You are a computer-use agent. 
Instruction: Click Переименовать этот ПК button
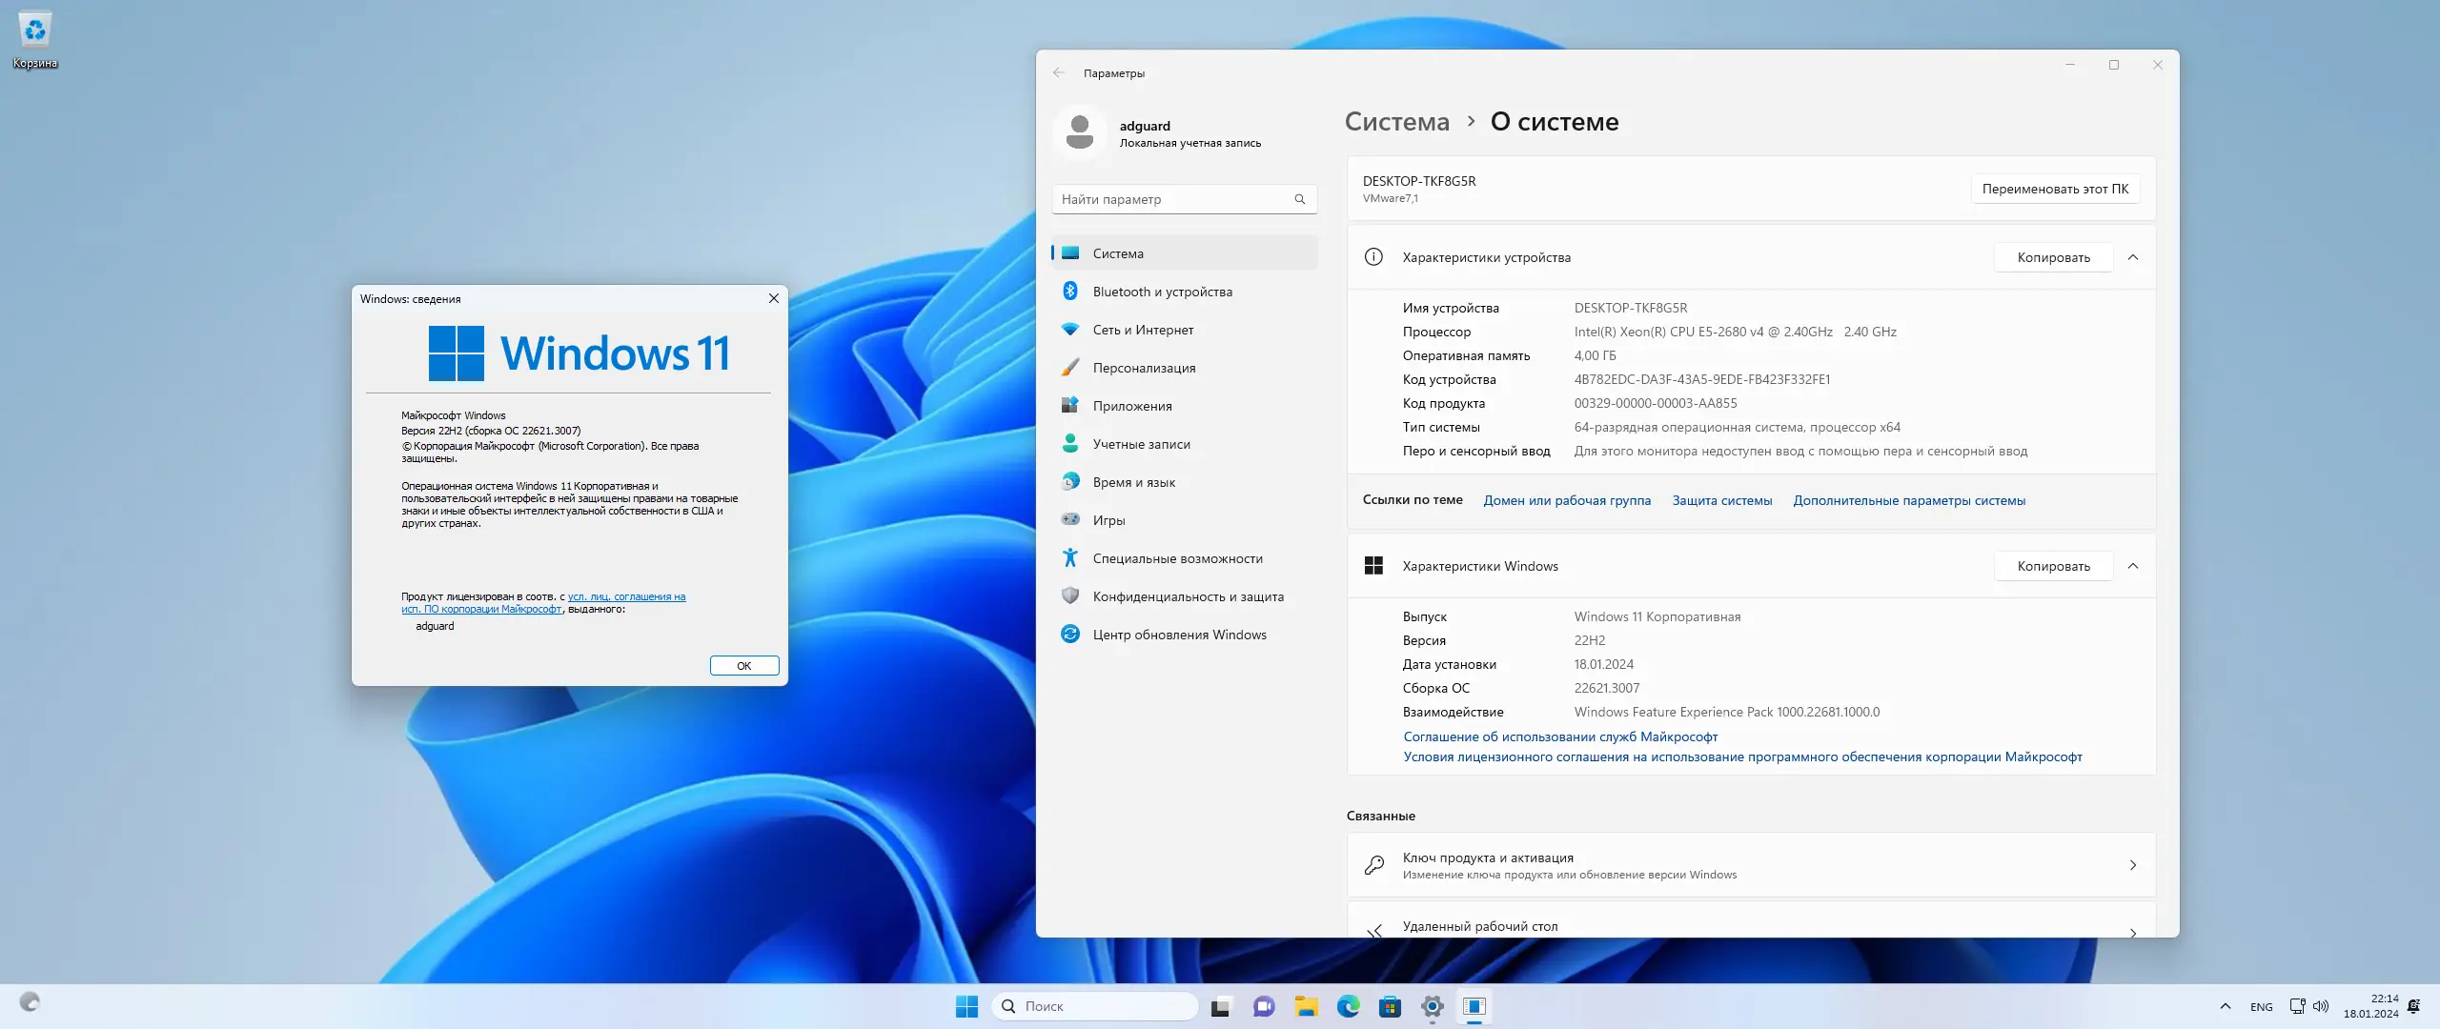tap(2056, 189)
